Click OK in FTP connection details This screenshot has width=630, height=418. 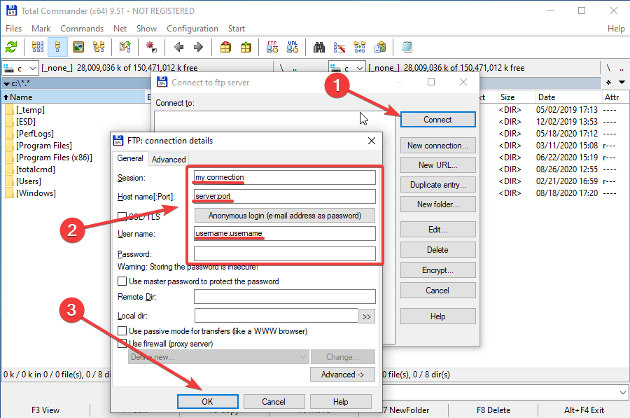click(x=207, y=402)
